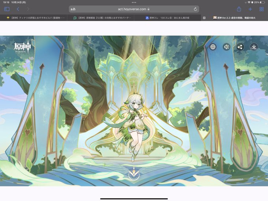Show the tab overview grid
Viewport: 268px width, 201px height.
pos(262,9)
